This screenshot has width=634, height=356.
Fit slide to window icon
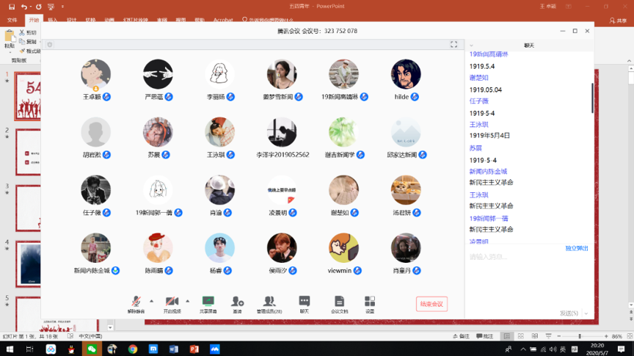coord(629,336)
